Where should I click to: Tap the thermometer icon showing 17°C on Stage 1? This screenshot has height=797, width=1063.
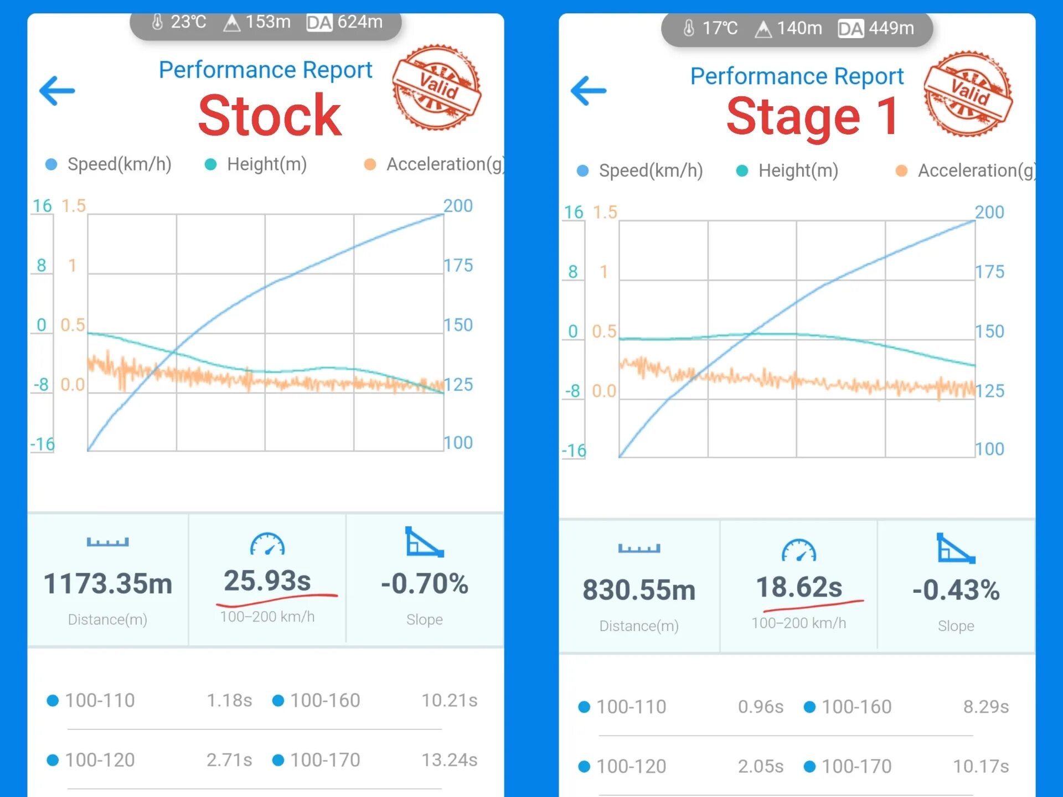tap(689, 28)
